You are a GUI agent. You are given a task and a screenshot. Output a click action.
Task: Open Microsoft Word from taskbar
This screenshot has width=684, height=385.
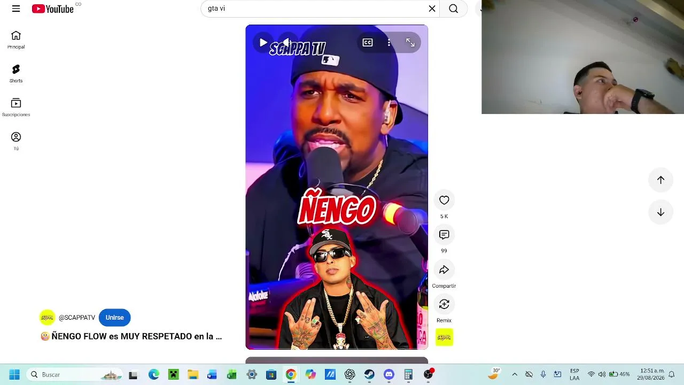[212, 375]
